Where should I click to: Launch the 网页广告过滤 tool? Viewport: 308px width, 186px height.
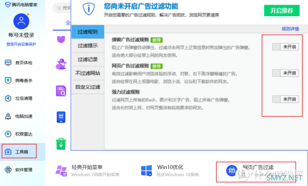pyautogui.click(x=256, y=170)
